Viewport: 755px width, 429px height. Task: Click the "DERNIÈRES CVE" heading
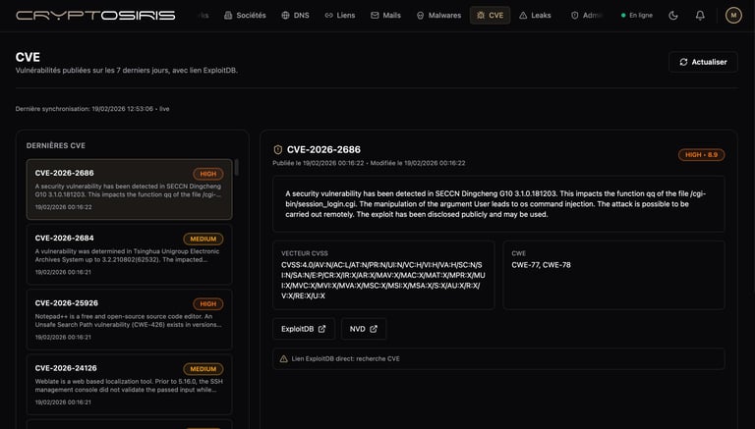56,145
